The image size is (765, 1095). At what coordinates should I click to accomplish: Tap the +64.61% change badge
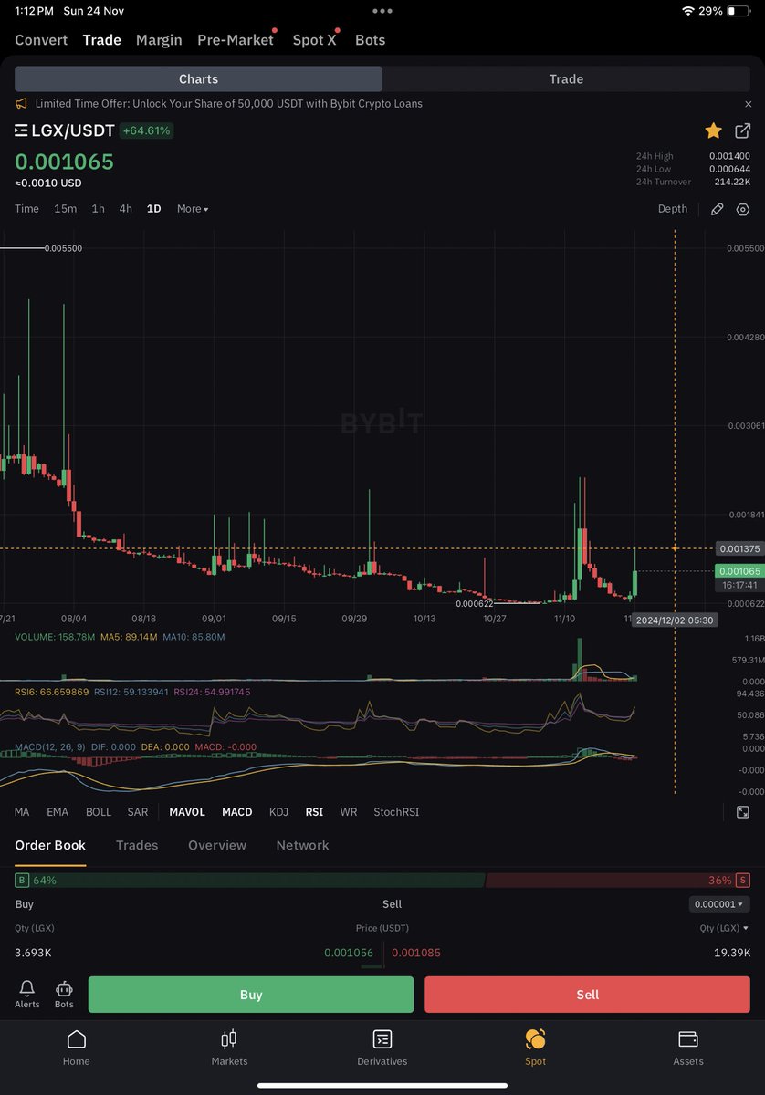click(x=147, y=131)
